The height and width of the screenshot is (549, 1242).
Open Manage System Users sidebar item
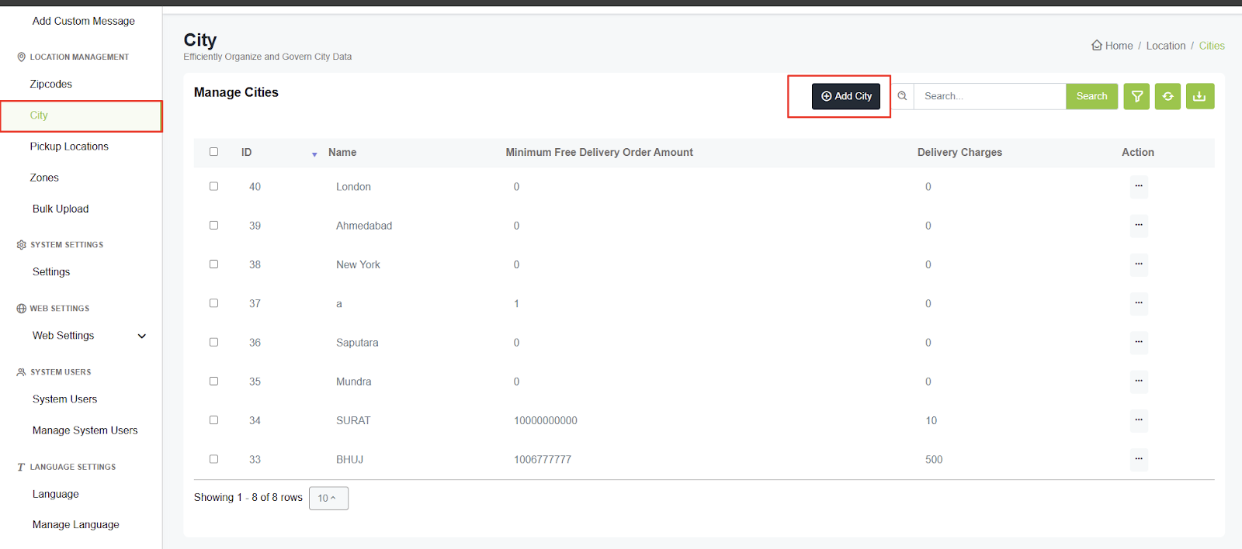tap(85, 430)
